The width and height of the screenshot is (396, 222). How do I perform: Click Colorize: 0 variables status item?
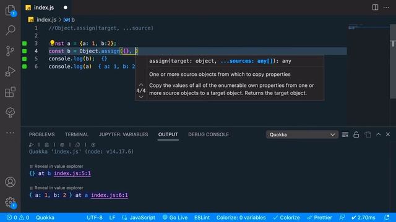(241, 218)
